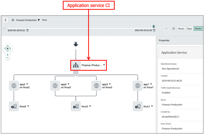This screenshot has width=204, height=134.
Task: Open the app4 node dropdown arrow
Action: [69, 84]
